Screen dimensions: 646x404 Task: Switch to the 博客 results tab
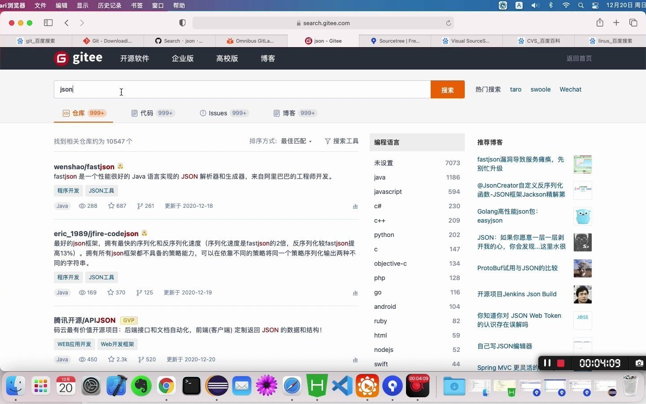tap(295, 113)
